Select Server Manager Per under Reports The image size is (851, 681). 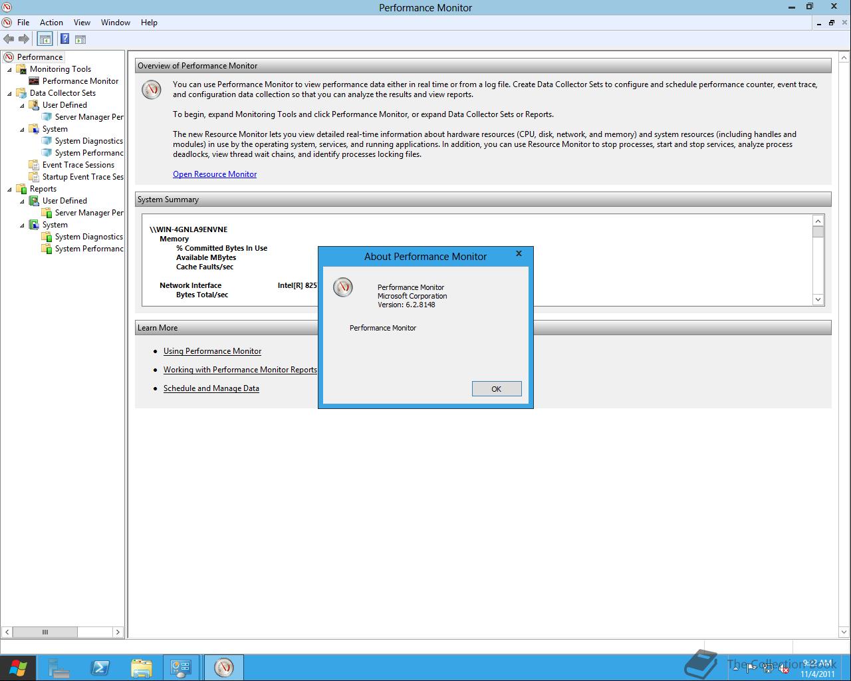click(89, 213)
